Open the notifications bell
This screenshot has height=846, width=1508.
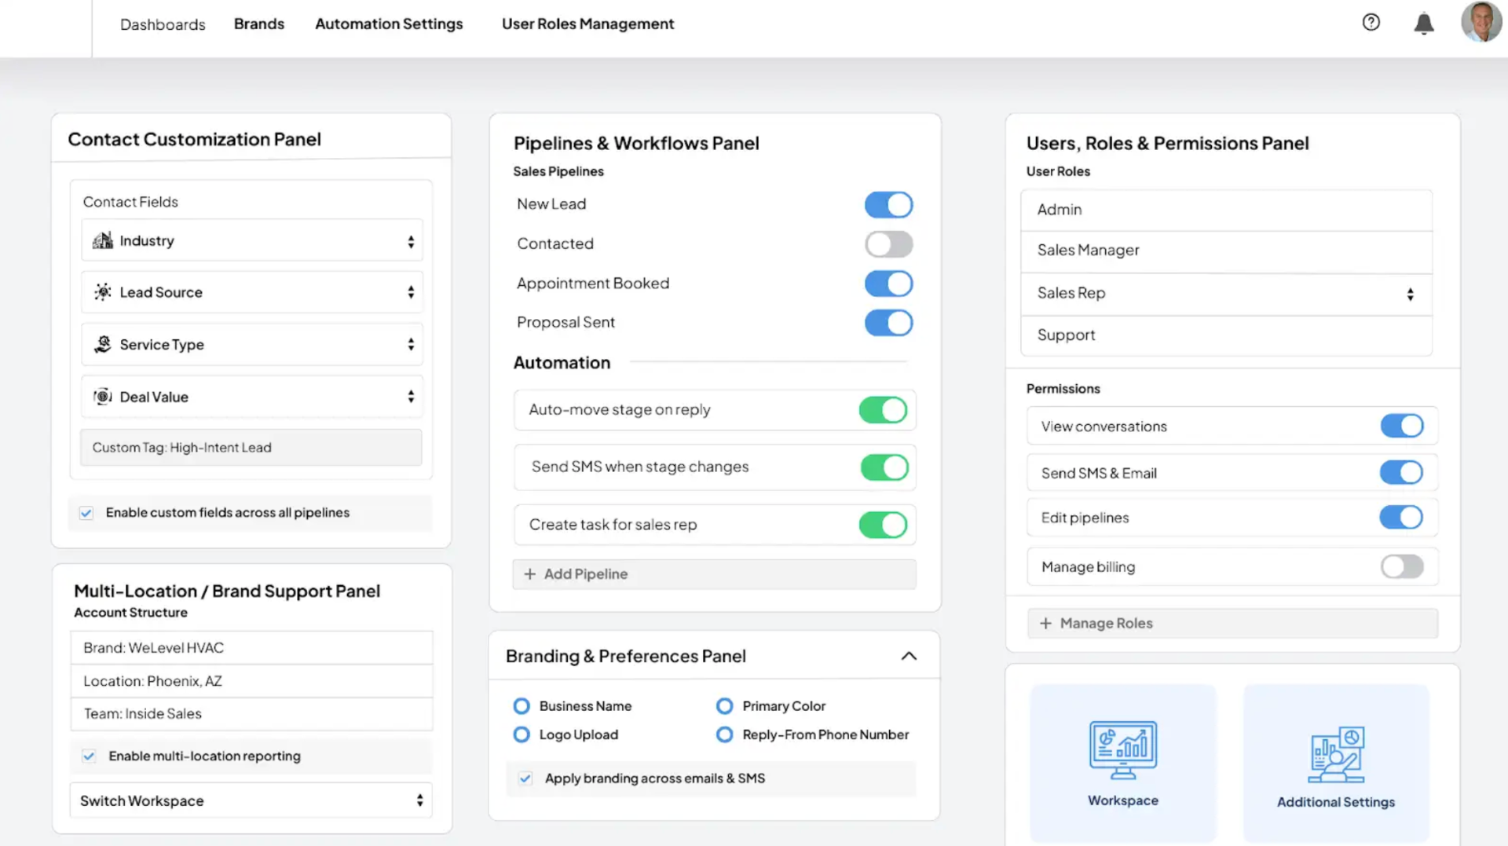[1423, 24]
